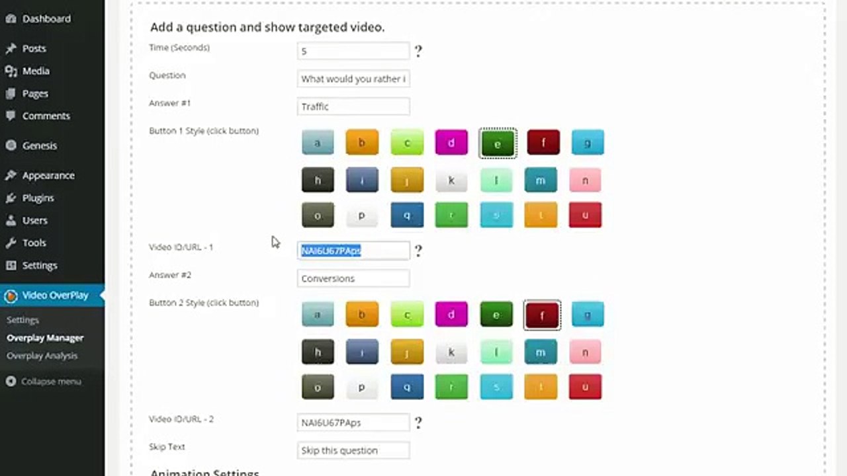
Task: Open the Settings submenu under Video OverPlay
Action: click(x=22, y=320)
